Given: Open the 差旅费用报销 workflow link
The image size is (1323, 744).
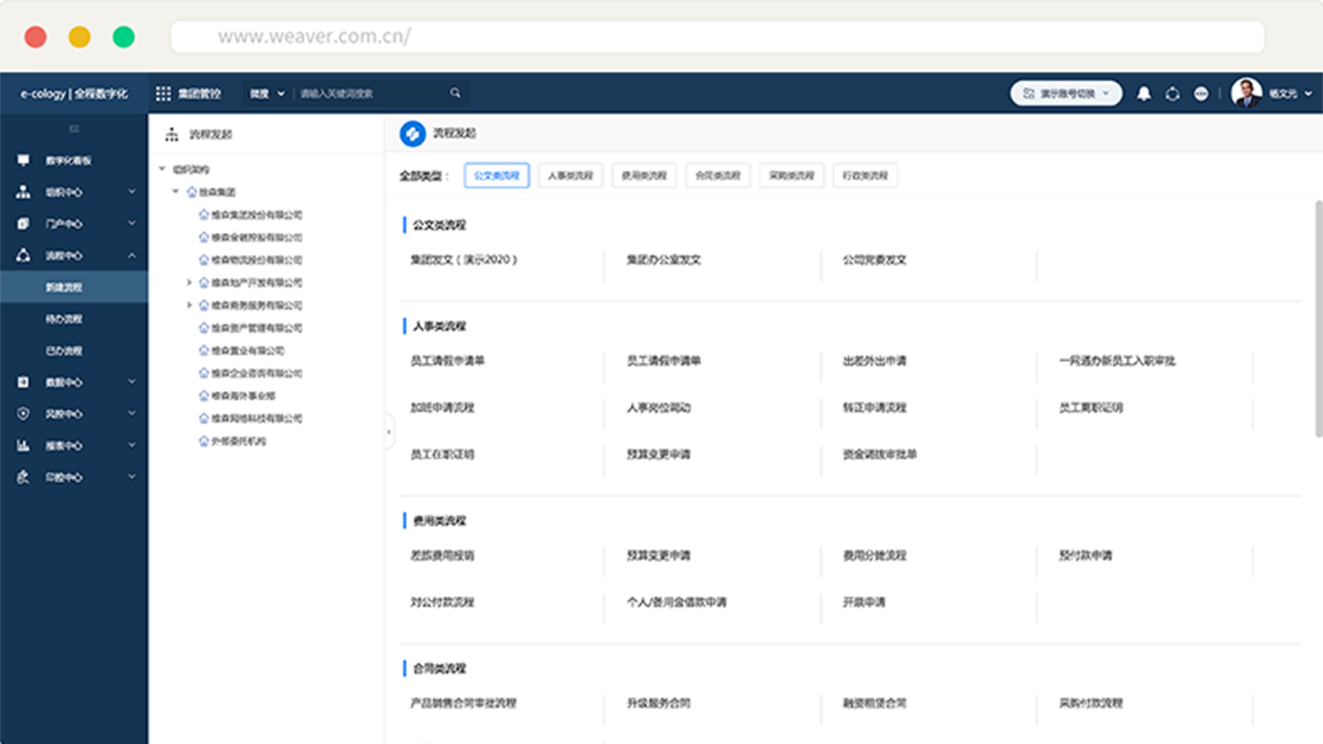Looking at the screenshot, I should coord(442,556).
